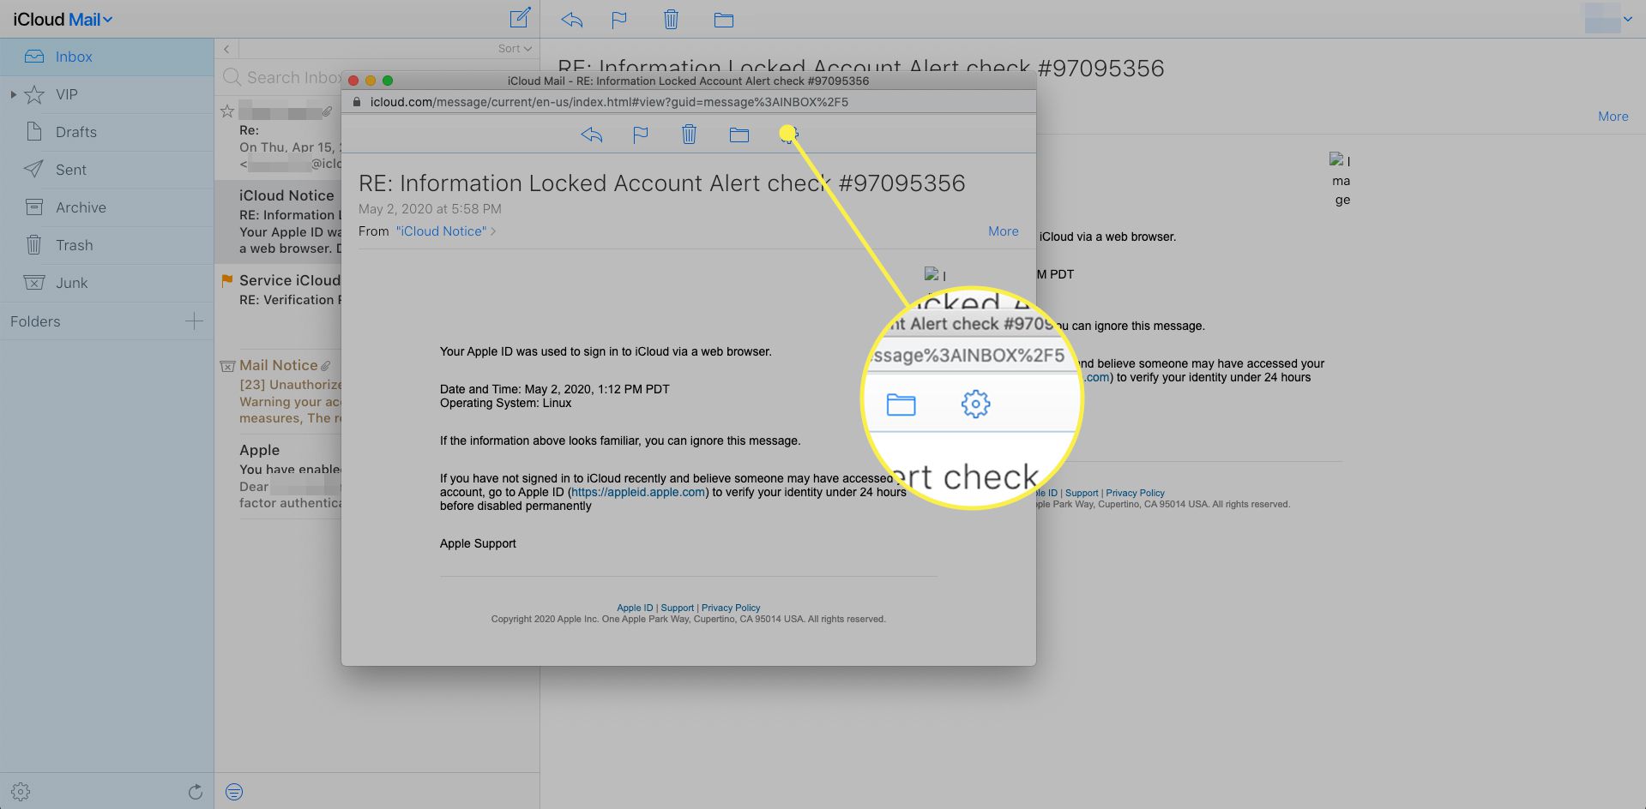Collapse the mailbox sidebar with the back chevron

[x=226, y=49]
